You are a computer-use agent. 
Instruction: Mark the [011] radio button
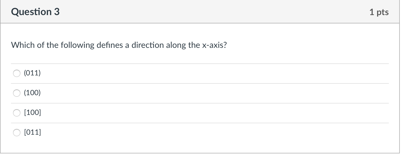(17, 133)
